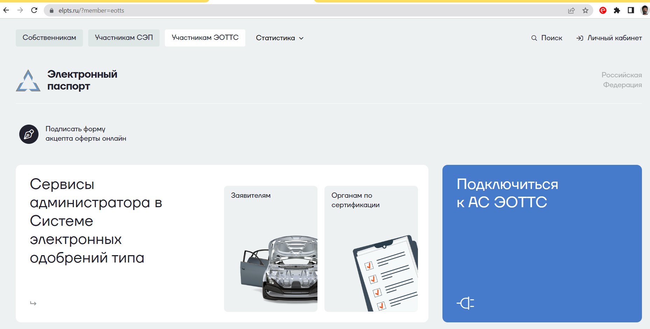Open Подписать форму акцепта оферты онлайн
650x329 pixels.
click(86, 134)
